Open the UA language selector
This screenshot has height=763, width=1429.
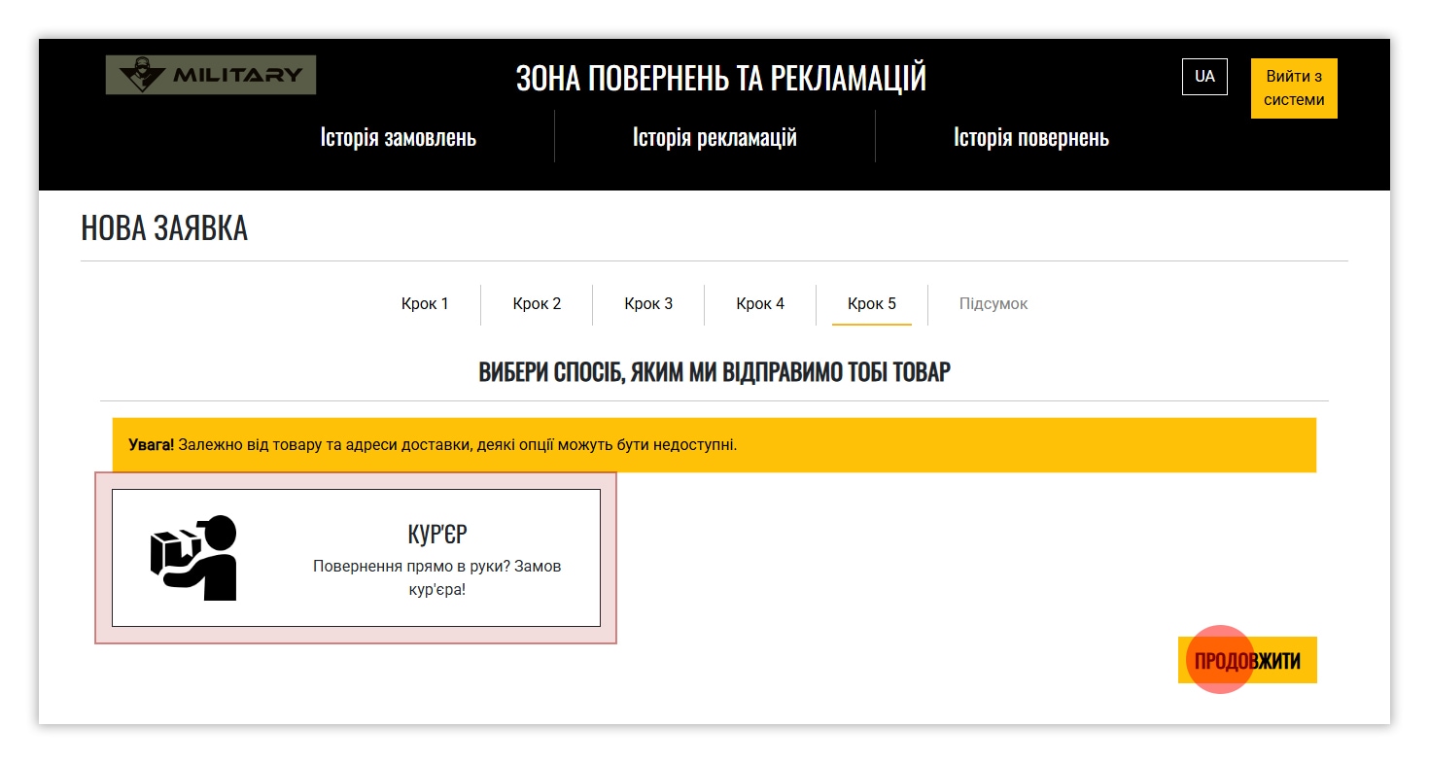[1204, 77]
